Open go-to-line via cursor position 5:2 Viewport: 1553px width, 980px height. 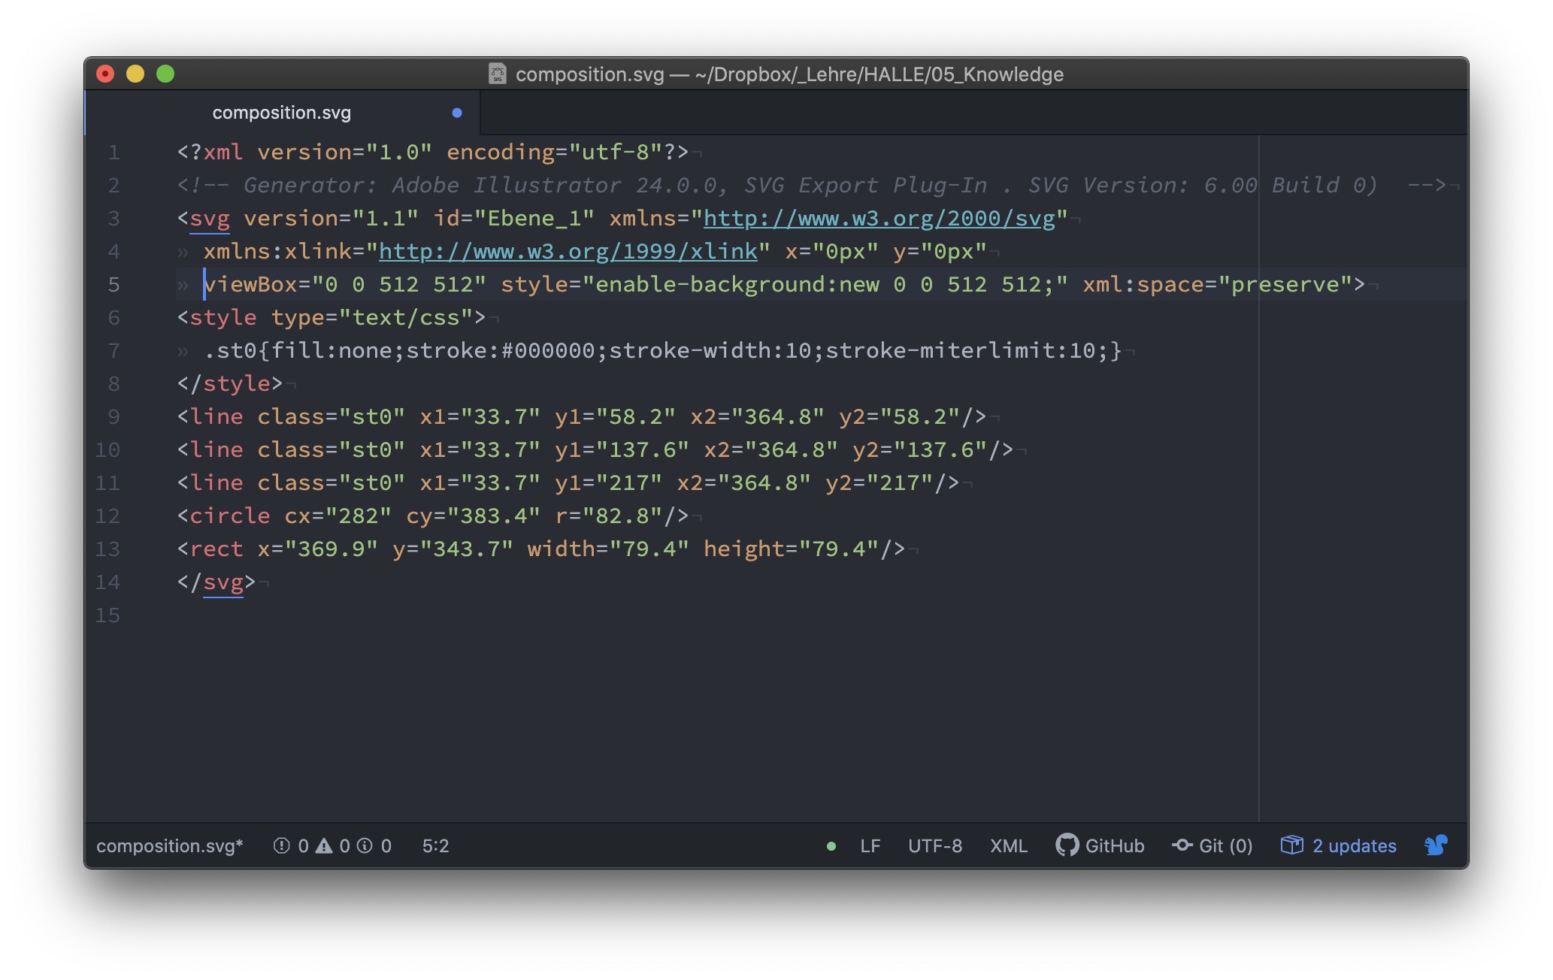[x=435, y=845]
